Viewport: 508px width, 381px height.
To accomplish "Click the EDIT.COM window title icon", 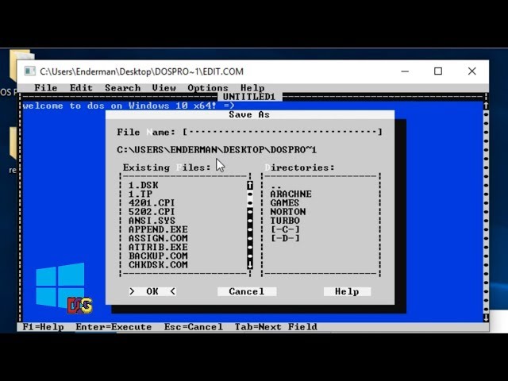I will tap(30, 71).
